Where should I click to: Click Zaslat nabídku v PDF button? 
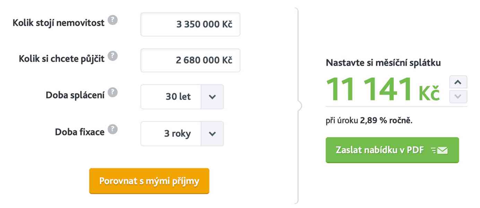(381, 150)
